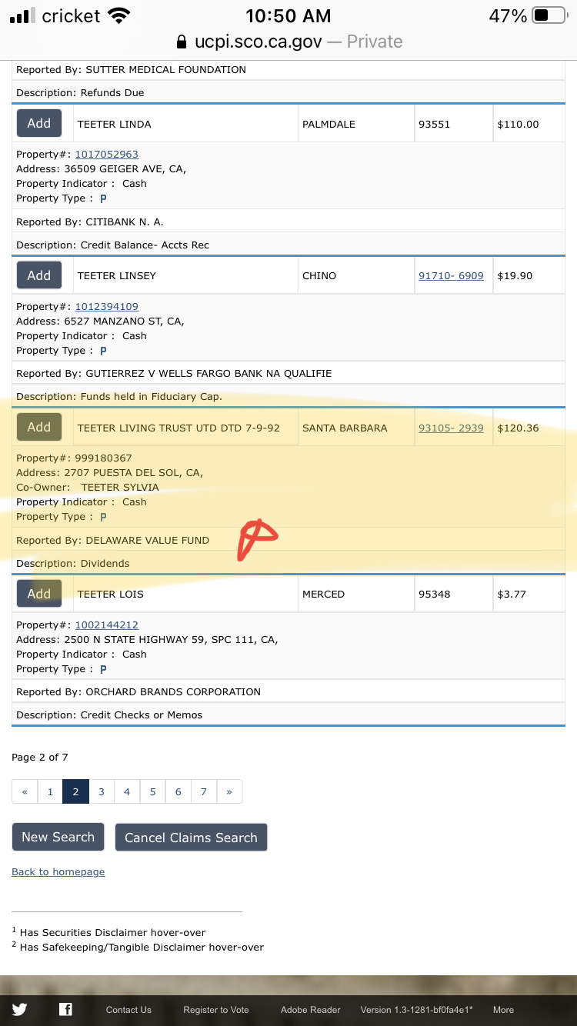Tap the ucpi.sco.ca.gov address bar
The height and width of the screenshot is (1026, 577).
pyautogui.click(x=289, y=42)
